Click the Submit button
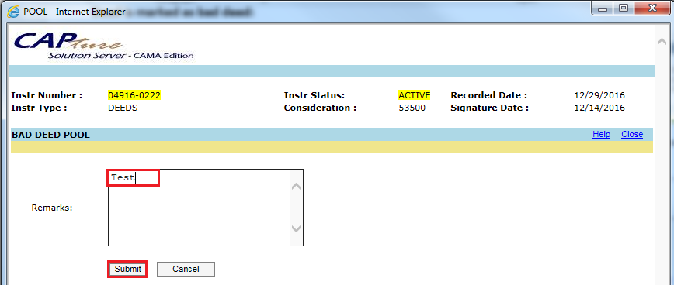The image size is (674, 285). [x=127, y=270]
